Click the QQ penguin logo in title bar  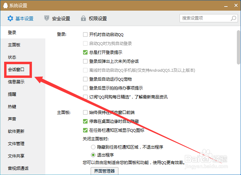5,5
